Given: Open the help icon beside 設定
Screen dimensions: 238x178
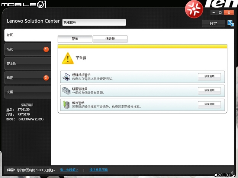Looking at the screenshot, I should (x=231, y=23).
